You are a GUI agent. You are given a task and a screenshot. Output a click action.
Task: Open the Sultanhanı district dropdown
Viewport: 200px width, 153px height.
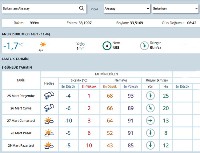tap(175, 9)
